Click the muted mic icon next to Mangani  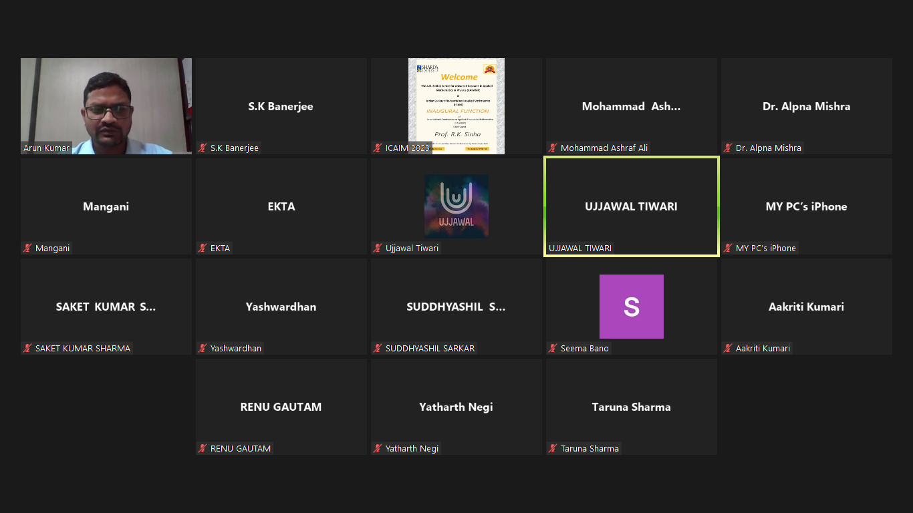point(27,248)
